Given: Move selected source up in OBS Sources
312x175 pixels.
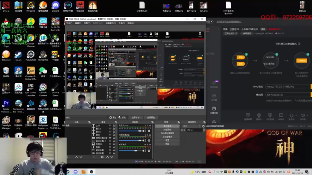Looking at the screenshot, I should pyautogui.click(x=108, y=157).
